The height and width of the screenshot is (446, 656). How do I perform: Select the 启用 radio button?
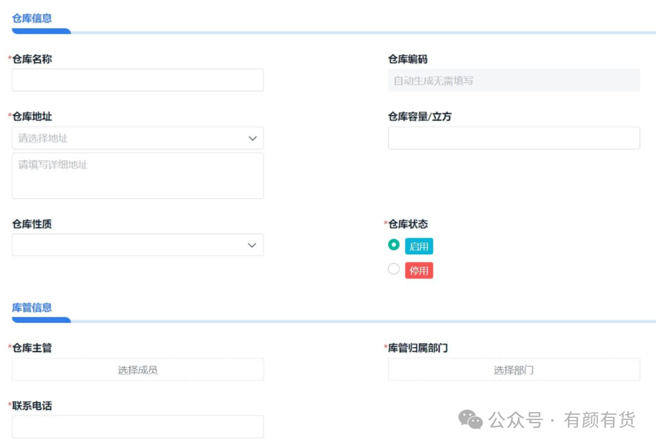[x=393, y=245]
